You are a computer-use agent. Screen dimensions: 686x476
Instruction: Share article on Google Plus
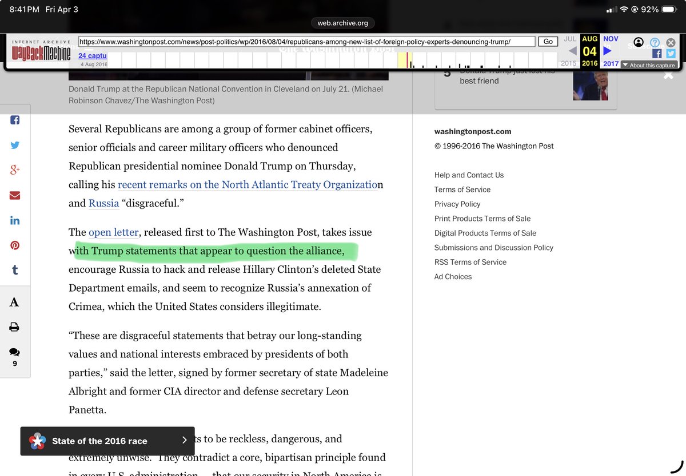(x=15, y=170)
